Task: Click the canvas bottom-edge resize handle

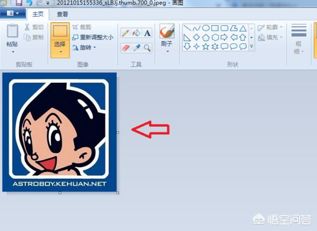Action: 60,193
